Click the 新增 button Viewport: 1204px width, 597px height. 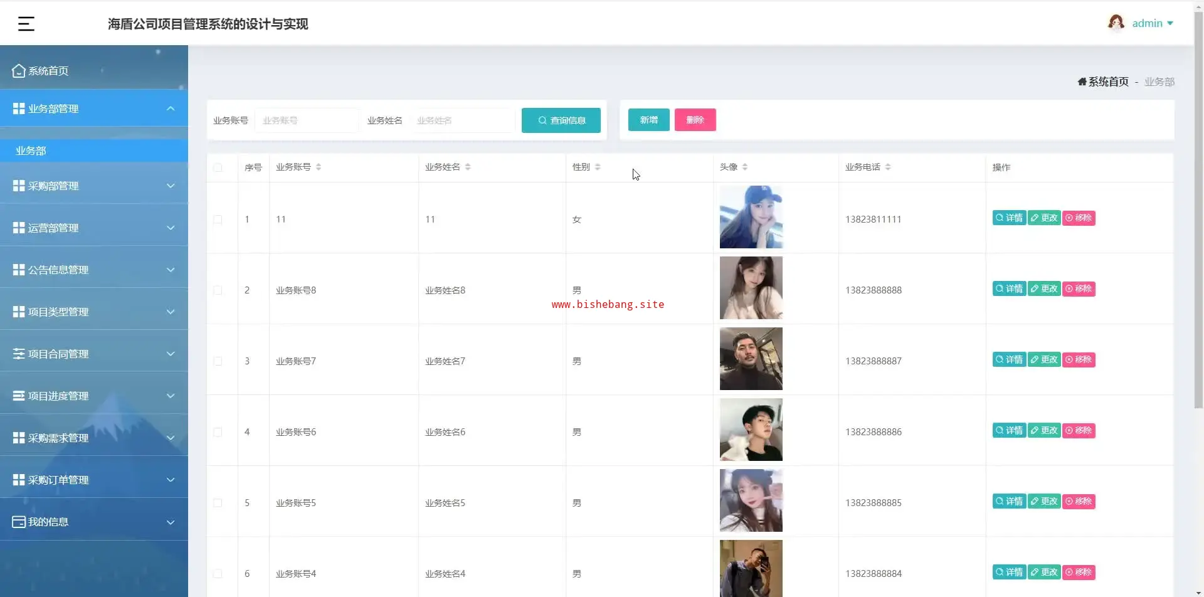tap(649, 120)
